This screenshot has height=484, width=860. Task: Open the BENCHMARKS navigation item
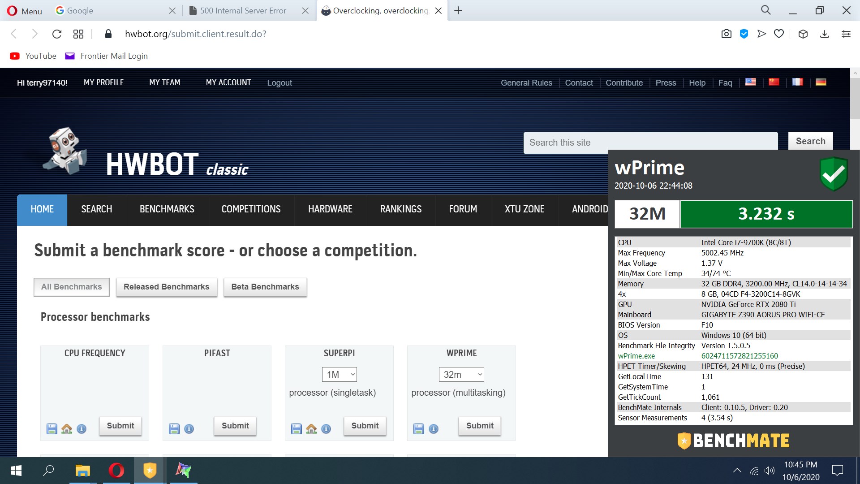[167, 209]
